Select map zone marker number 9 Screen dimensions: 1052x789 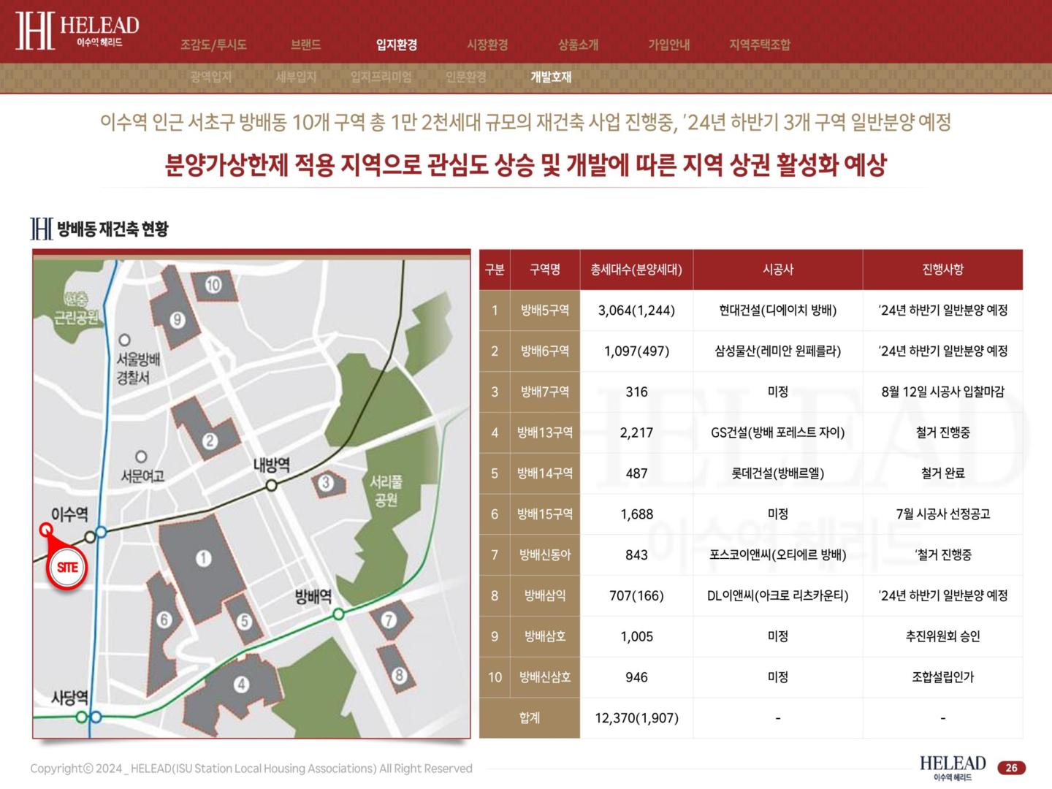click(x=178, y=319)
